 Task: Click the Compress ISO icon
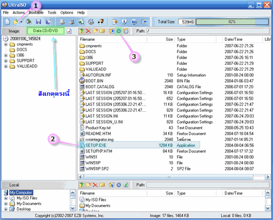(72, 22)
